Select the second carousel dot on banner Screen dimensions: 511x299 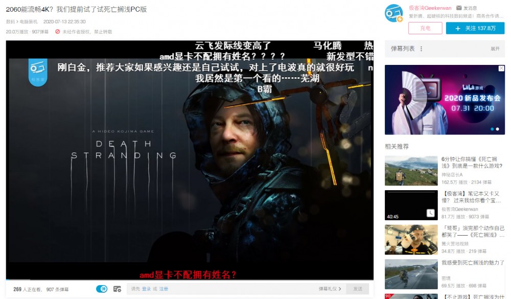498,129
